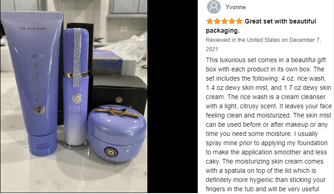Click the gold spatula on jar lid
The width and height of the screenshot is (334, 194).
coord(117,112)
